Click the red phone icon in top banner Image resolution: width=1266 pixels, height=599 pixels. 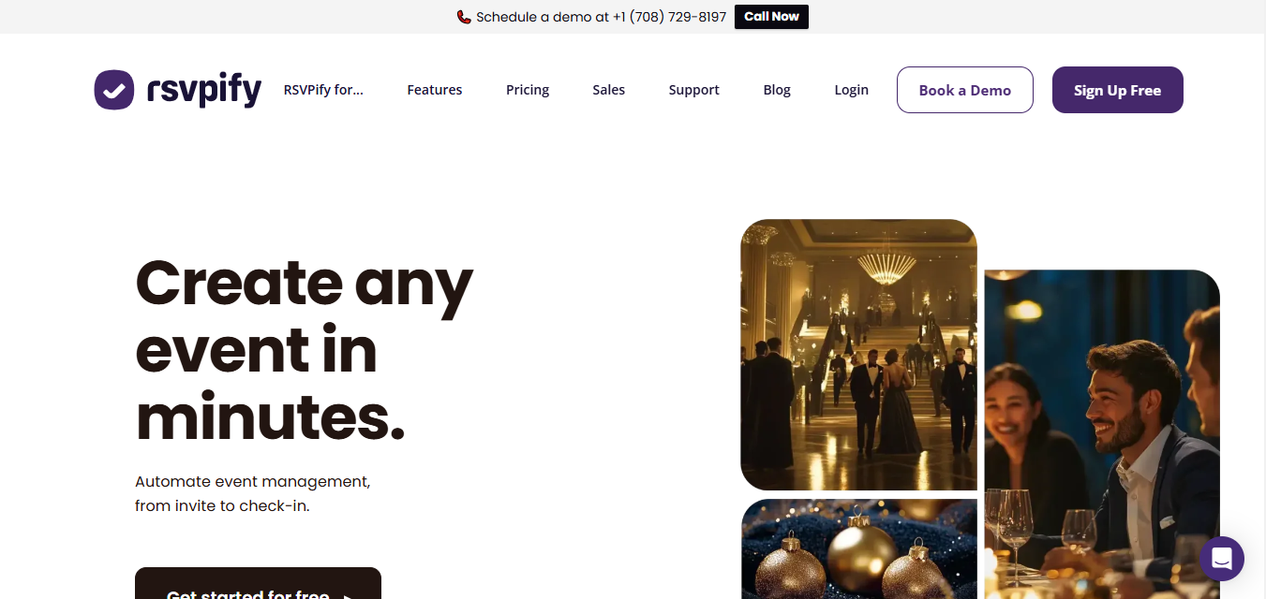point(464,17)
